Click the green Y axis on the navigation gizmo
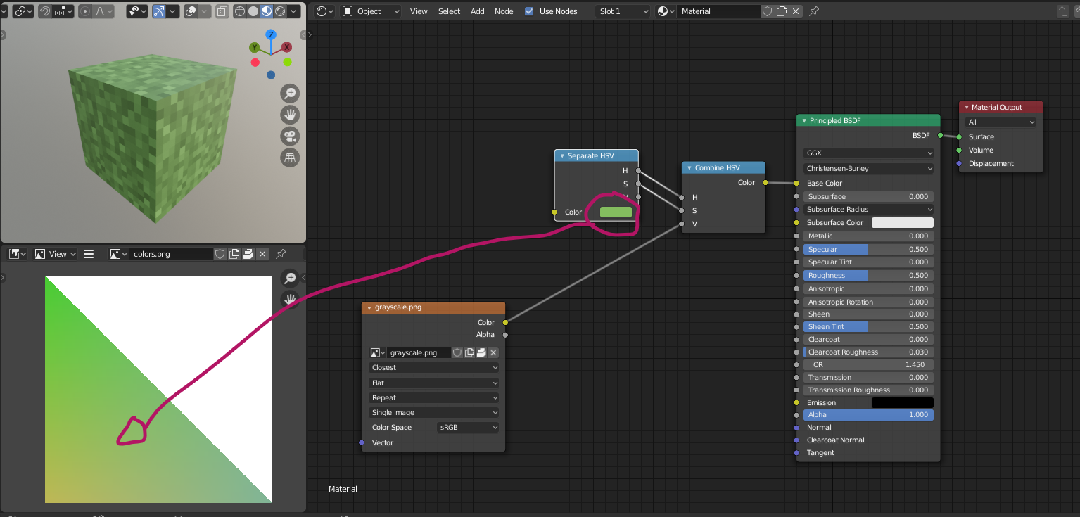This screenshot has width=1080, height=517. [255, 47]
